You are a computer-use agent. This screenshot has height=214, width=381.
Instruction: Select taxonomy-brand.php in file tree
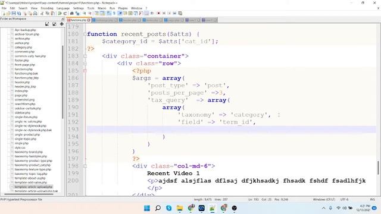pyautogui.click(x=29, y=152)
